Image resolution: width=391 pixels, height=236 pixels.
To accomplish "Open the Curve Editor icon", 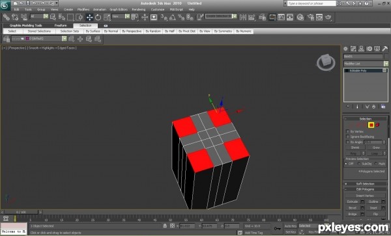I will 281,17.
